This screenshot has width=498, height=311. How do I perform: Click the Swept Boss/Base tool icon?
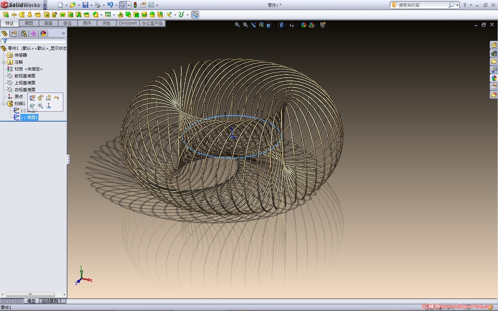pos(22,15)
